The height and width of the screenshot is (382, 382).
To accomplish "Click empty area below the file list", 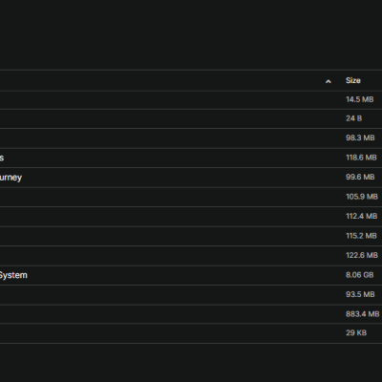I will pyautogui.click(x=191, y=363).
